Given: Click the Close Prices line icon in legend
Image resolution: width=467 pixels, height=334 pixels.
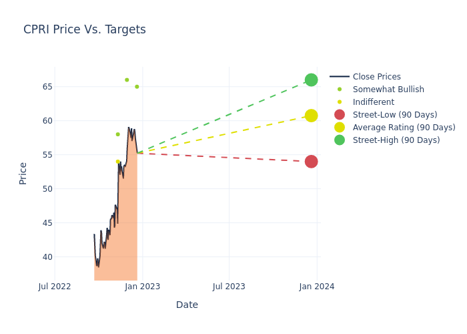Looking at the screenshot, I should [340, 77].
